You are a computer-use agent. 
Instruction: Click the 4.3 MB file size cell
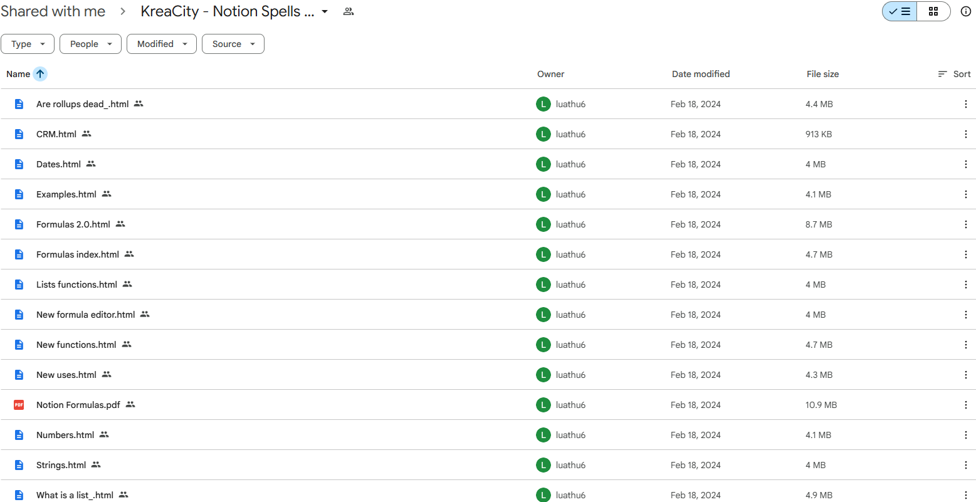tap(819, 375)
